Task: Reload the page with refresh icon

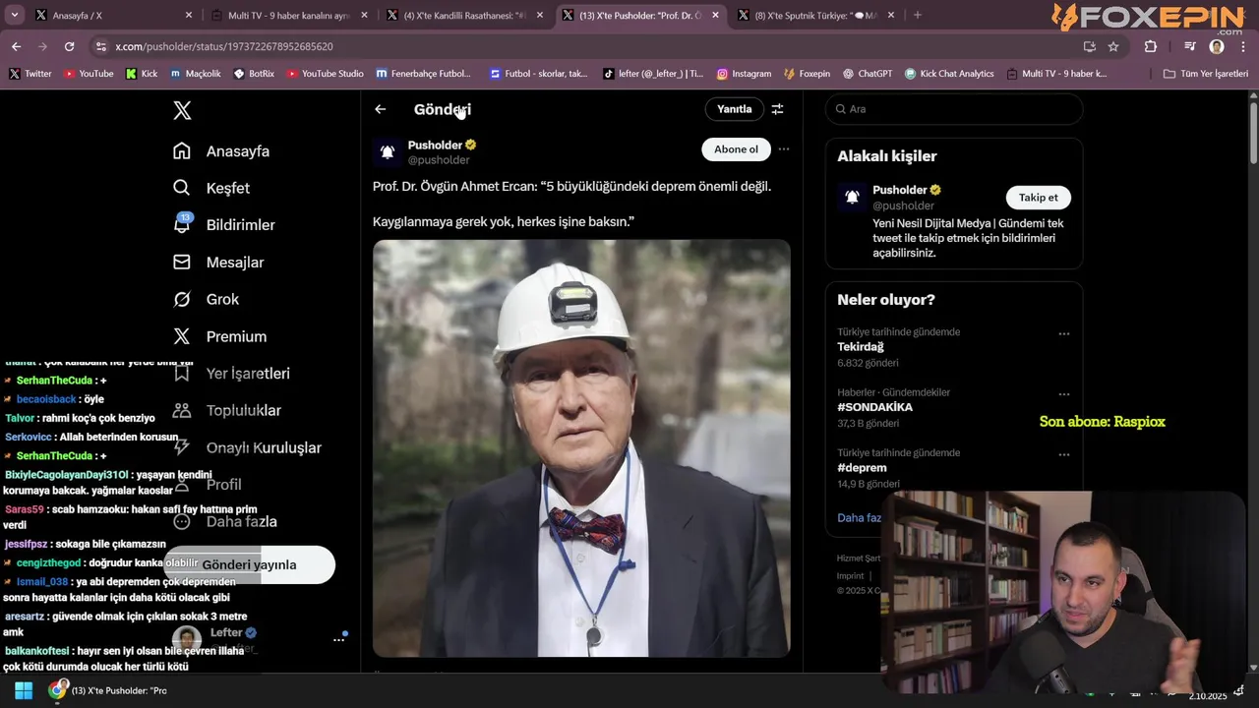Action: tap(69, 46)
